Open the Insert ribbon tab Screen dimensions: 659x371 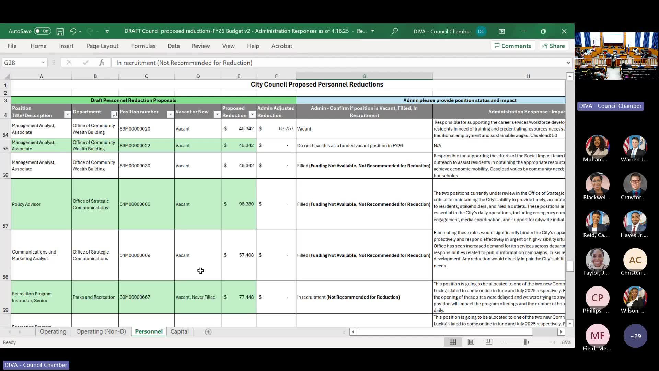pyautogui.click(x=66, y=46)
